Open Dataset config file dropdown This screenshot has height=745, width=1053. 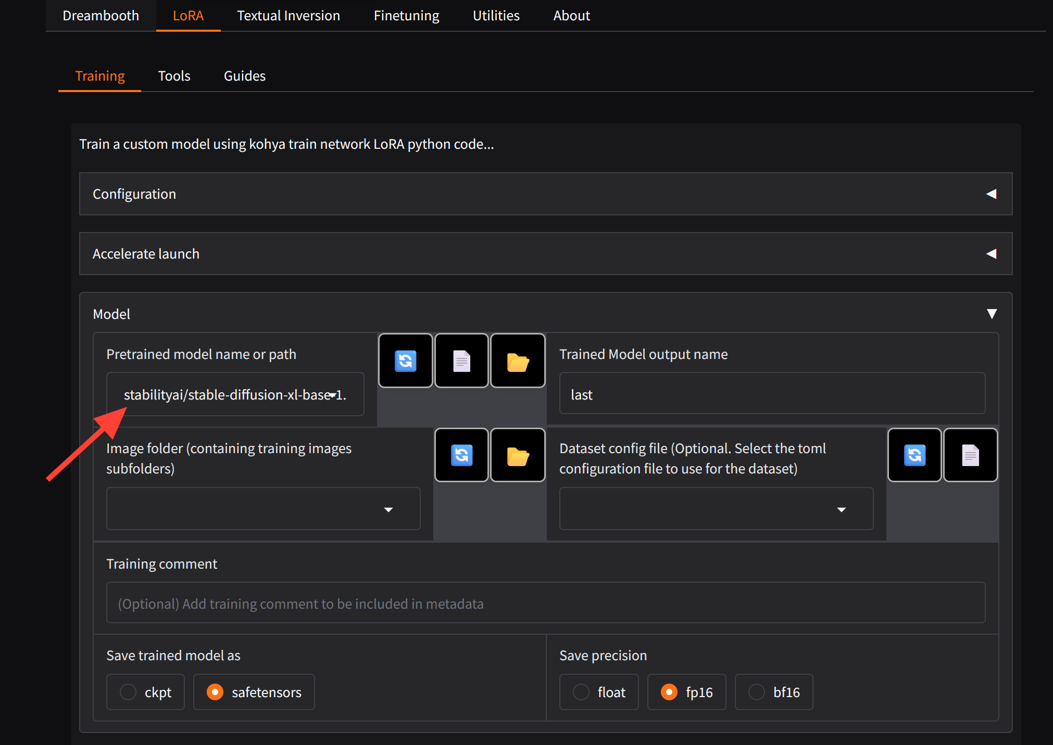point(841,509)
